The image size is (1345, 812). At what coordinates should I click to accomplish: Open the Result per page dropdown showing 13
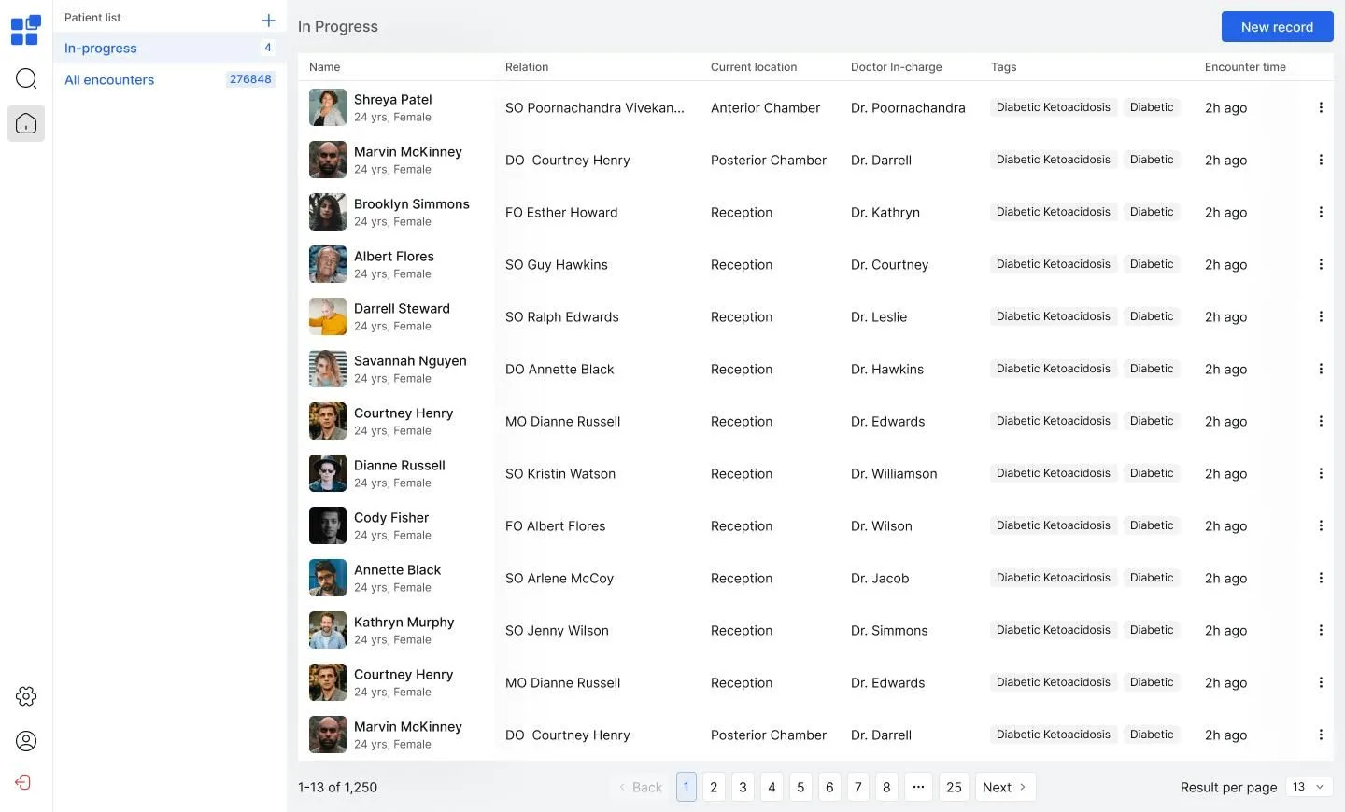tap(1307, 787)
